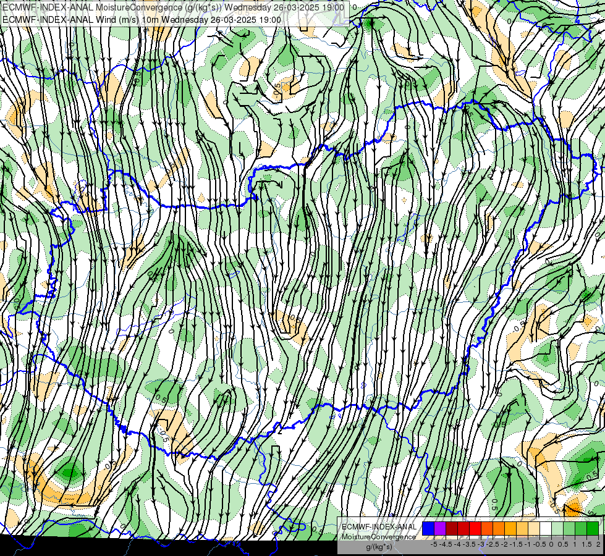The width and height of the screenshot is (605, 556).
Task: Click the blue swatch at legend's left end
Action: [x=428, y=528]
